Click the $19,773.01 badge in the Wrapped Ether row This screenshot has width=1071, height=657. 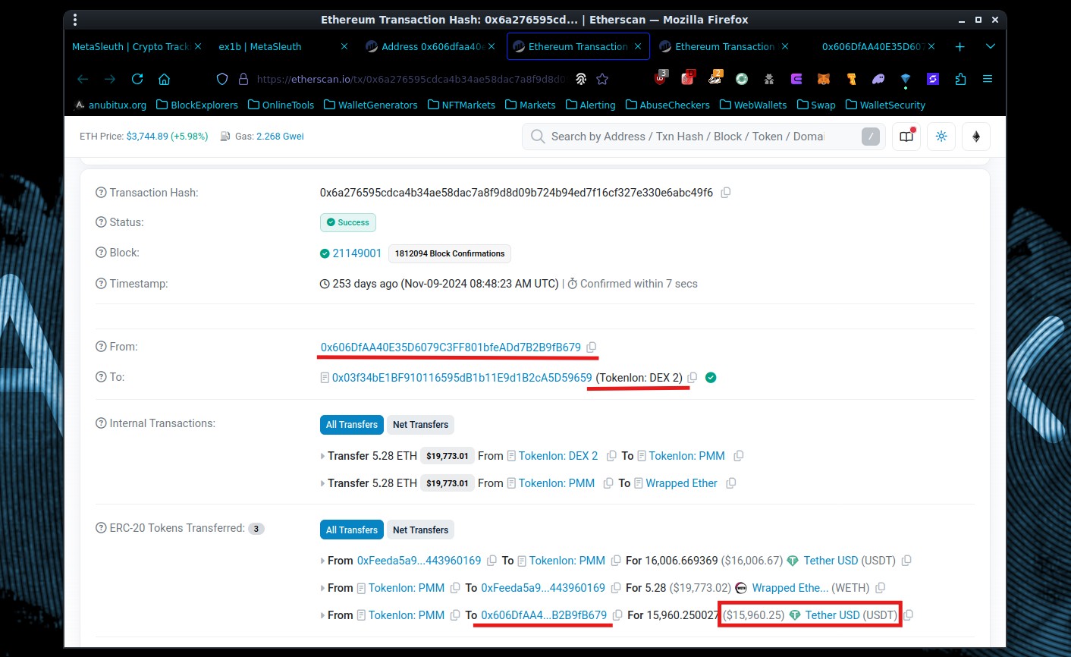point(448,483)
